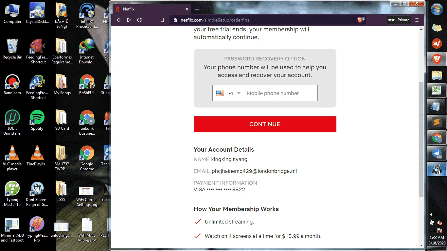Open Internet Download Manager shortcut
Screen dimensions: 447x251
(x=87, y=51)
